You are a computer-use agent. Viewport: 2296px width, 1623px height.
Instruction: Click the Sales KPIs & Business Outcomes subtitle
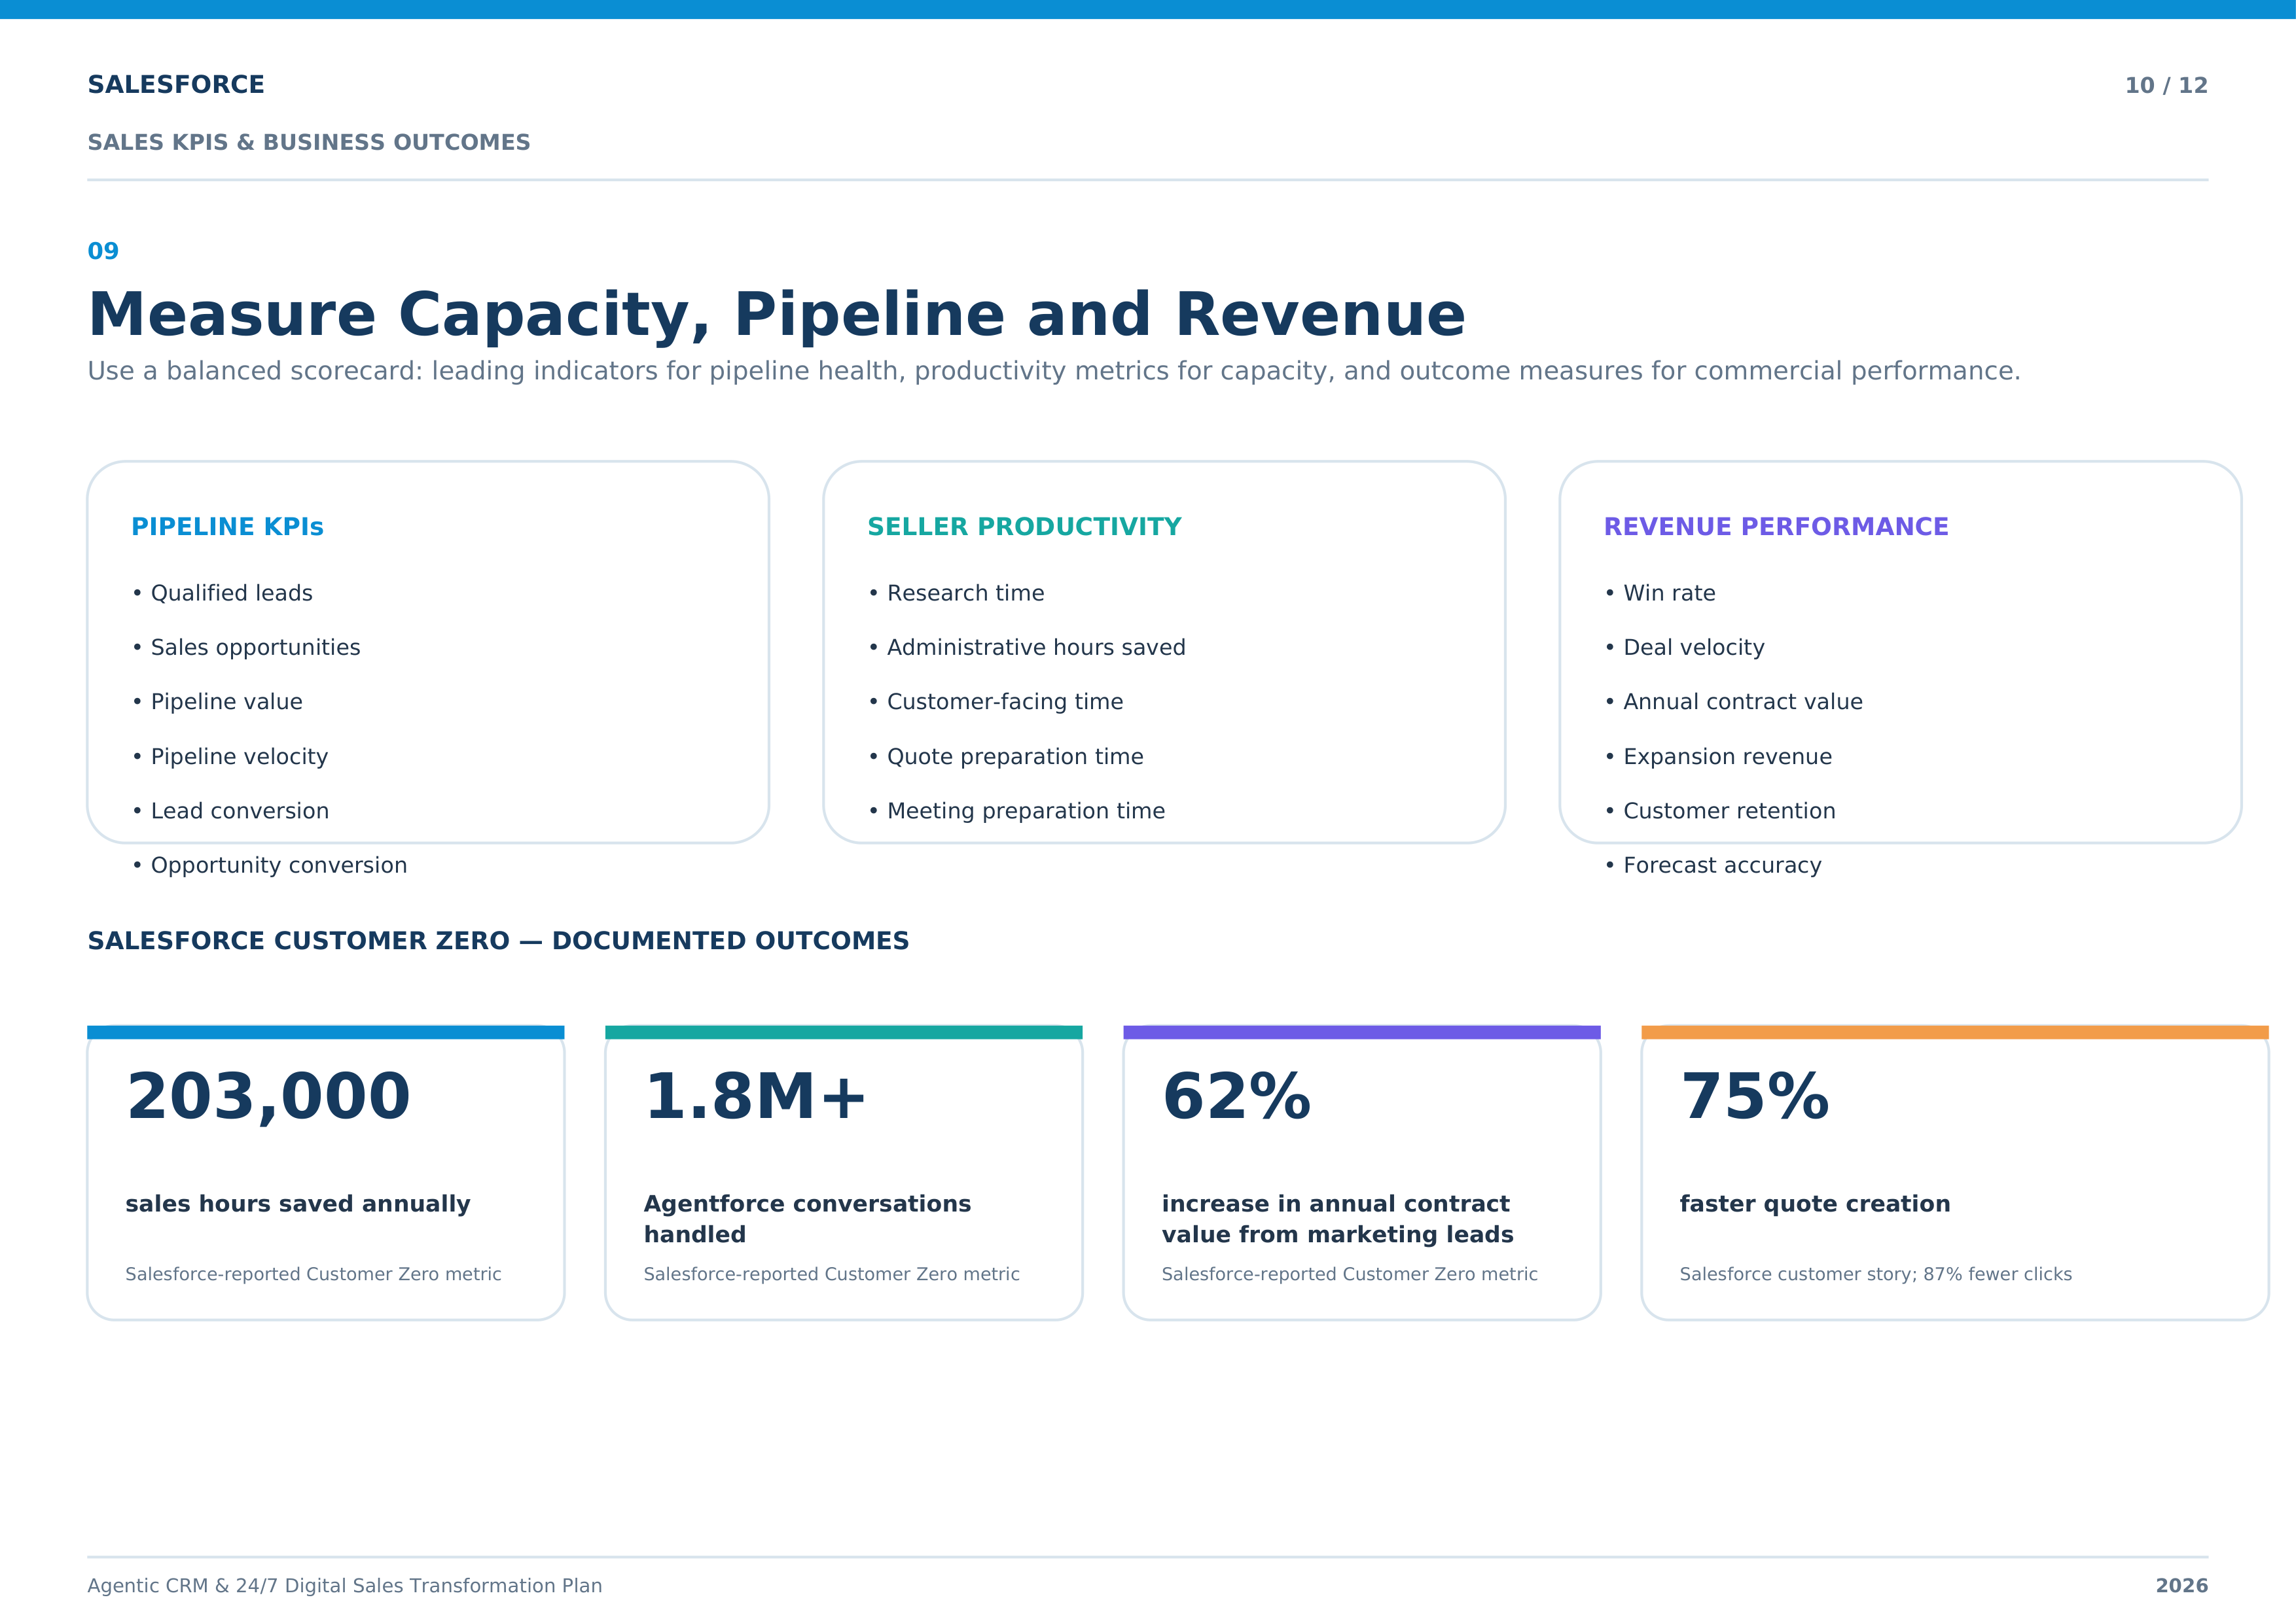click(309, 143)
